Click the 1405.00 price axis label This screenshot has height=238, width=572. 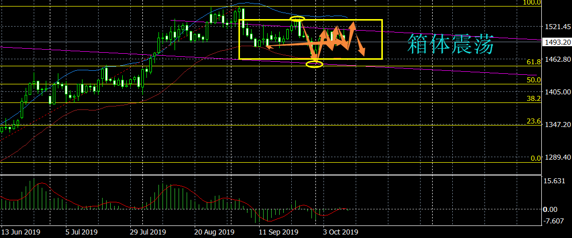point(558,92)
